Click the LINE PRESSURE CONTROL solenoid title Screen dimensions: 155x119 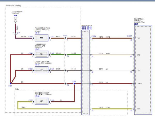(40, 46)
